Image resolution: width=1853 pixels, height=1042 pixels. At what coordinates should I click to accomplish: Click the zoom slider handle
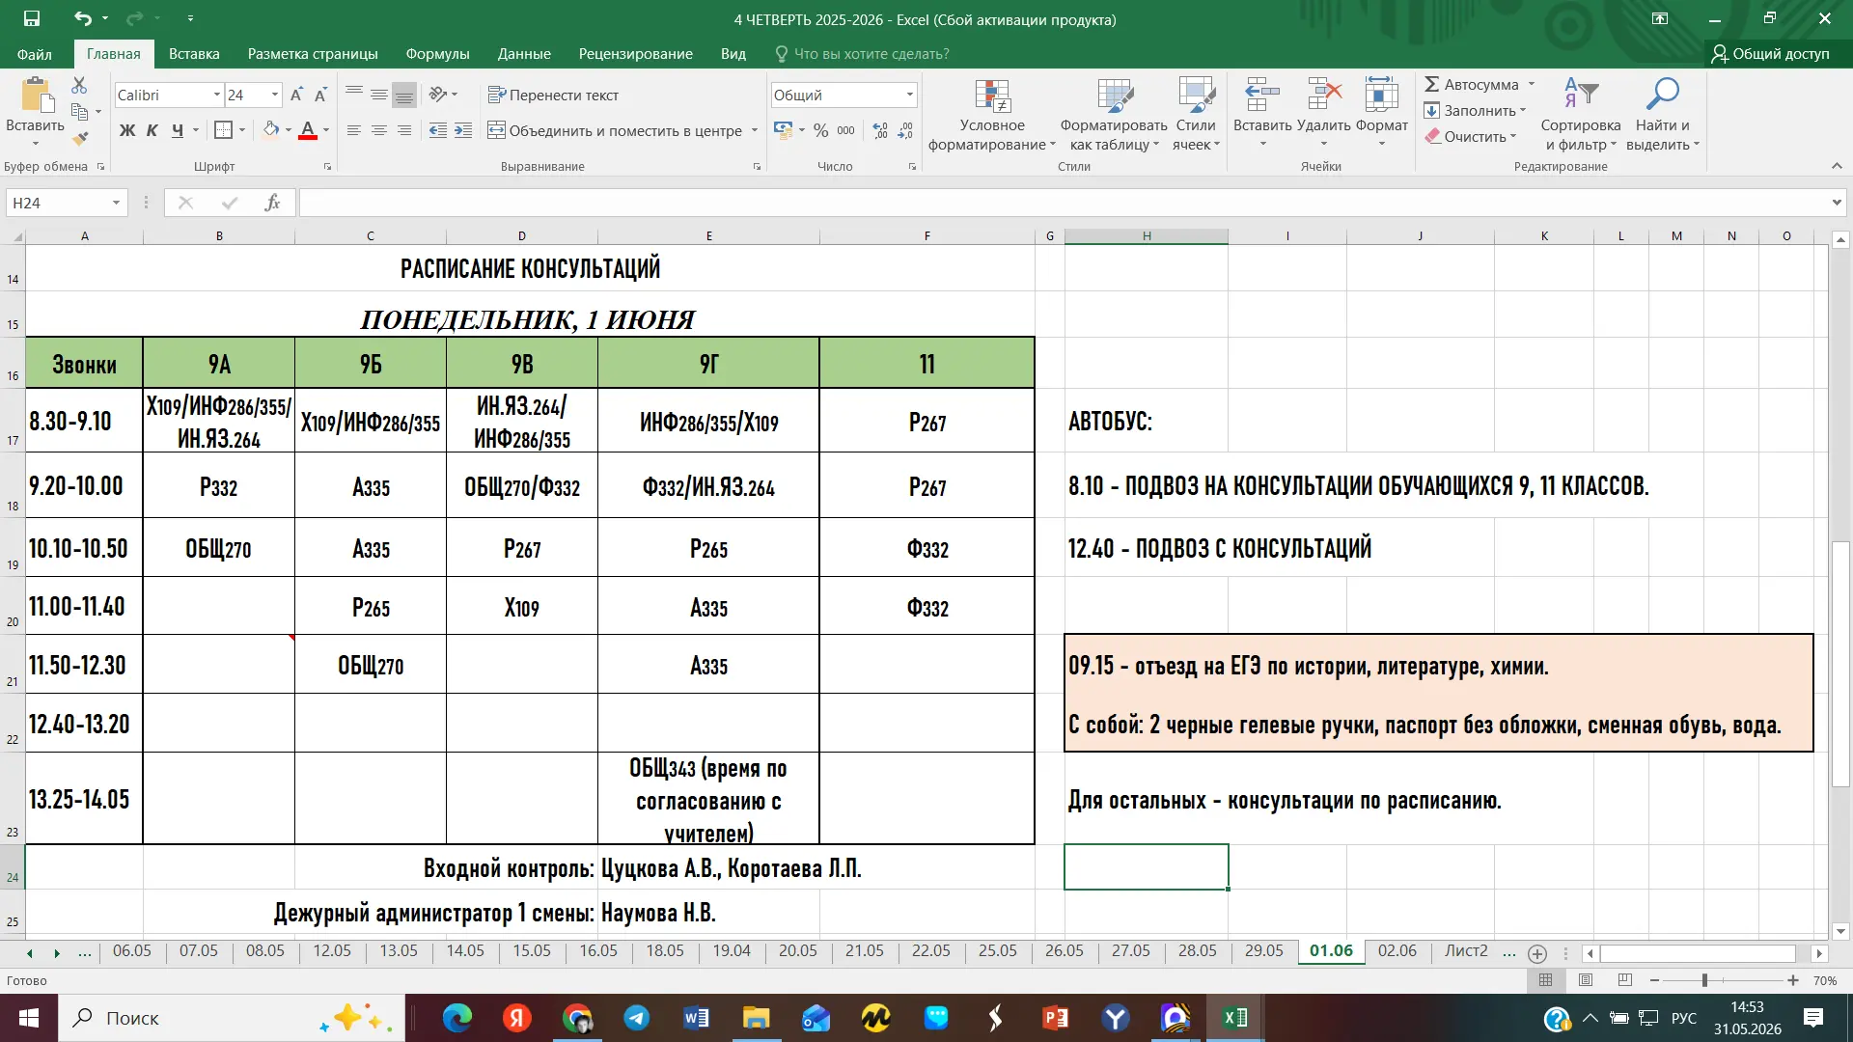click(x=1704, y=980)
